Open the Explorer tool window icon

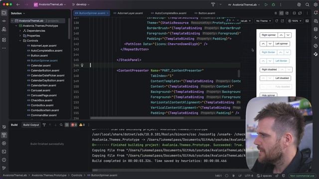pyautogui.click(x=4, y=13)
